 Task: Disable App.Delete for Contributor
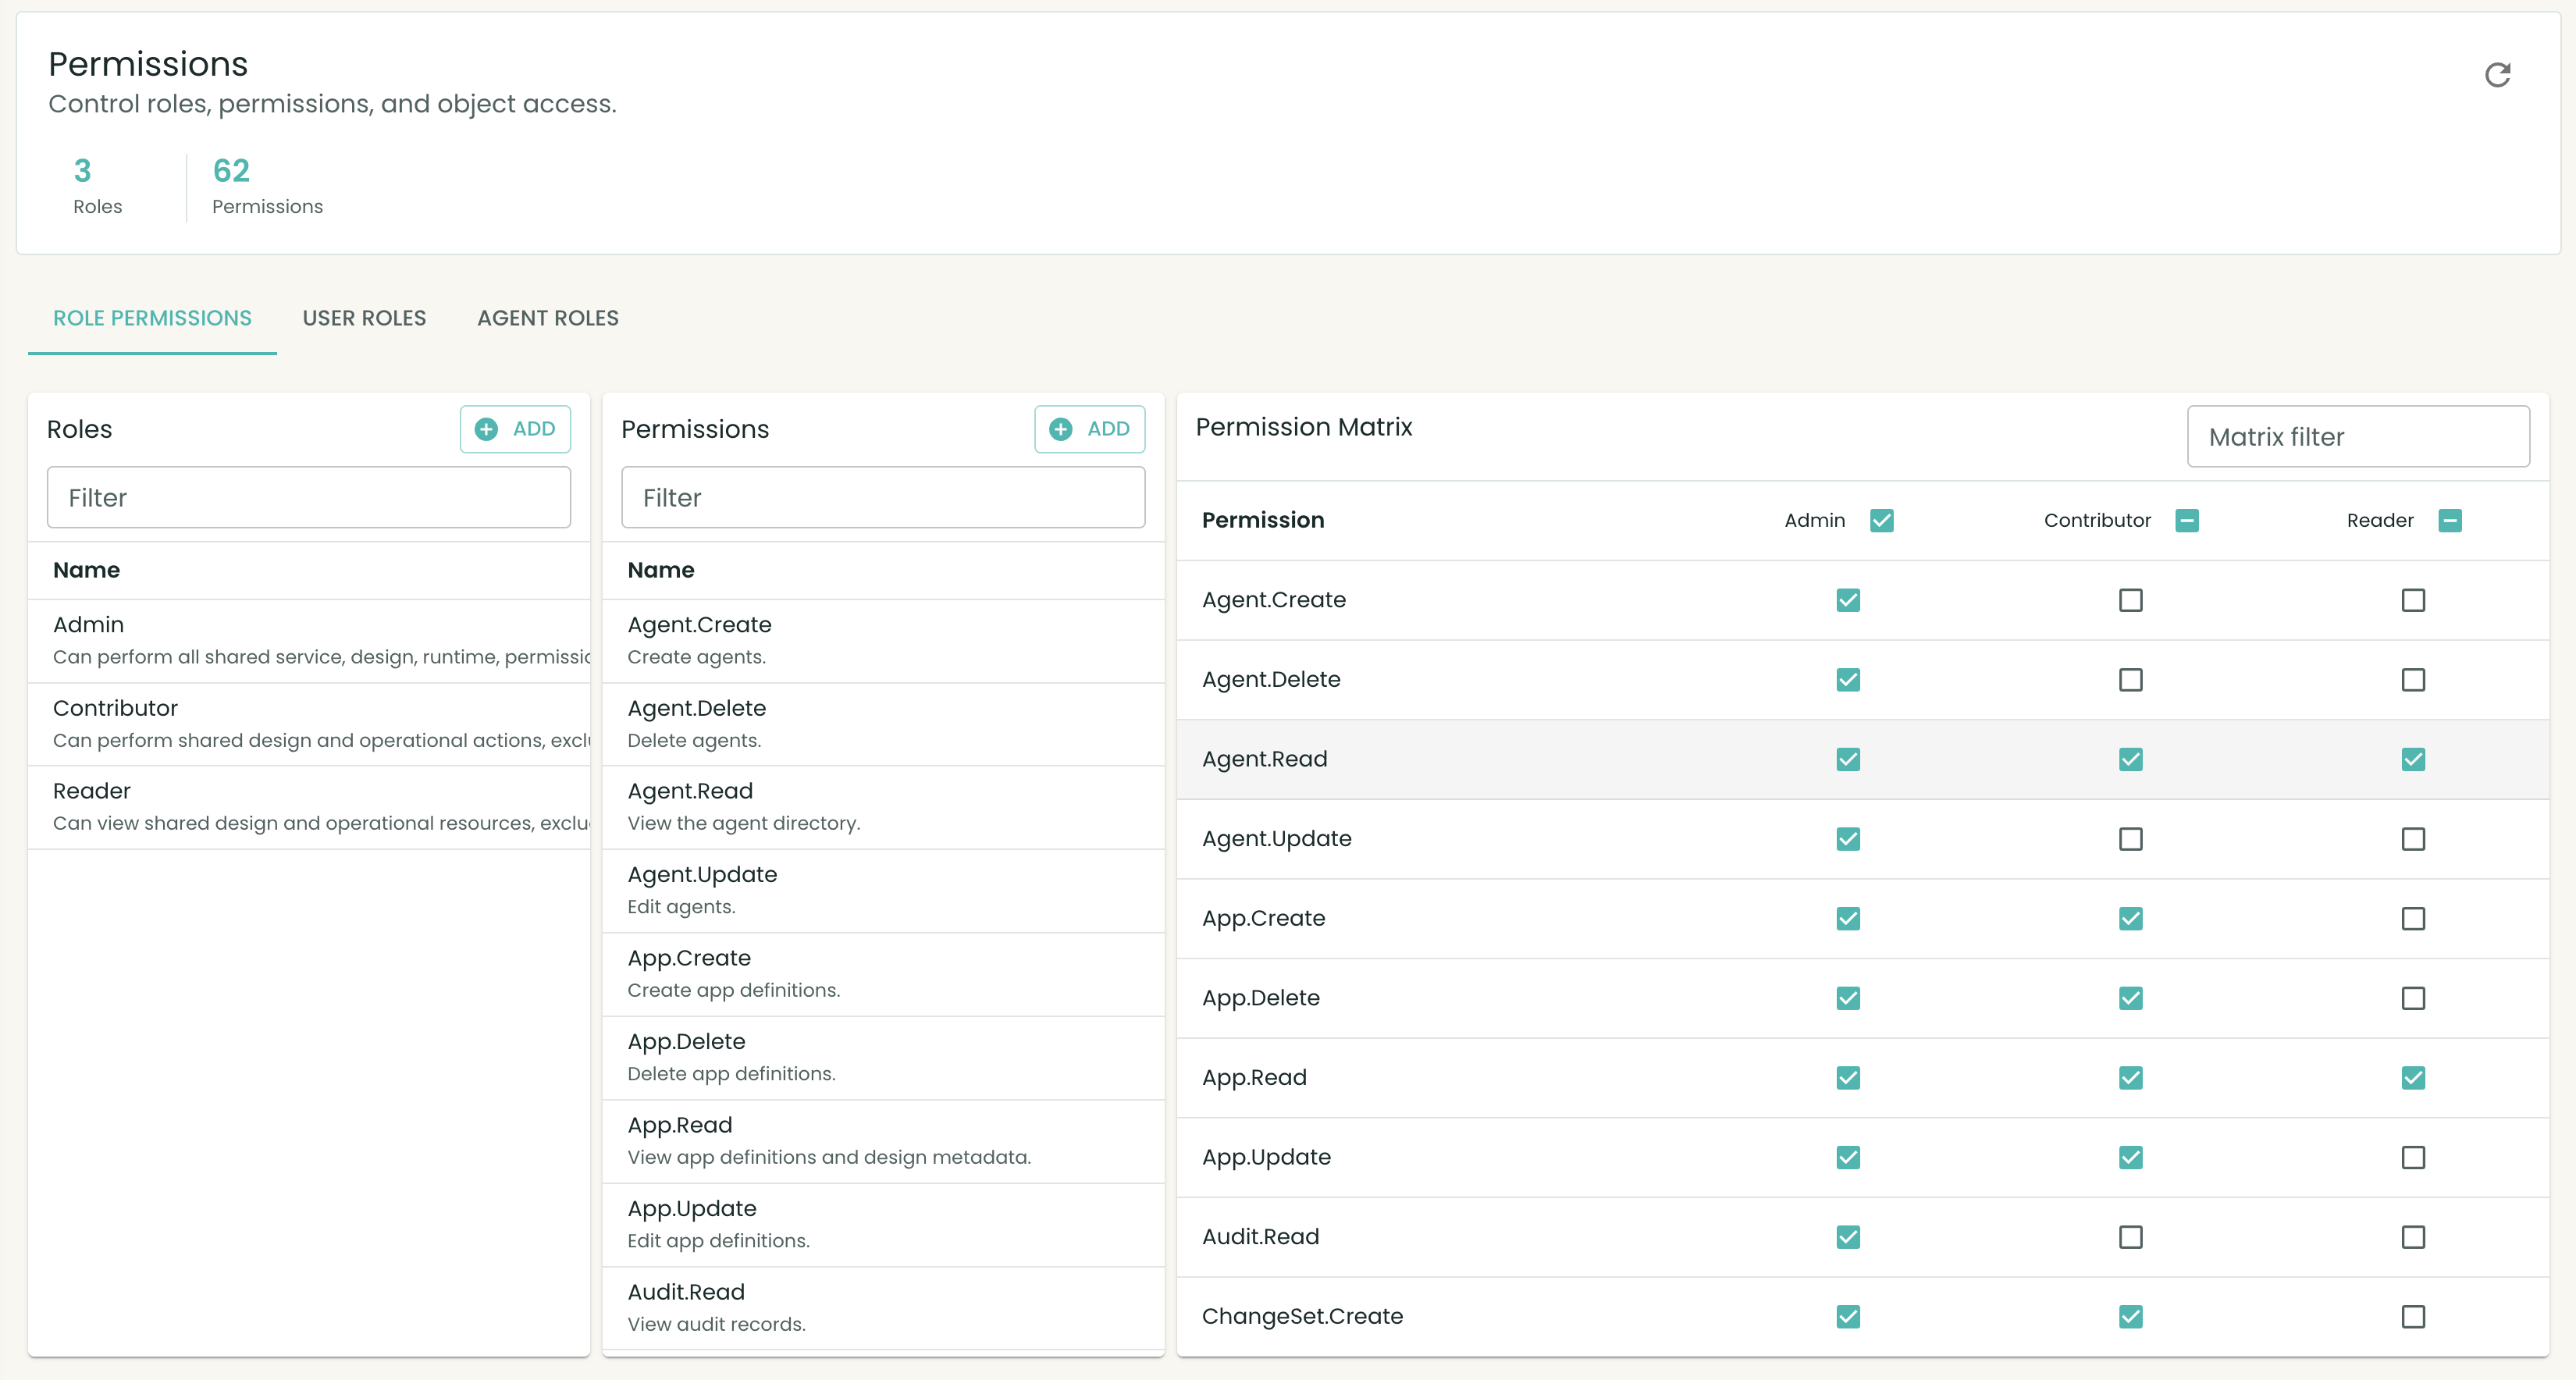coord(2130,998)
